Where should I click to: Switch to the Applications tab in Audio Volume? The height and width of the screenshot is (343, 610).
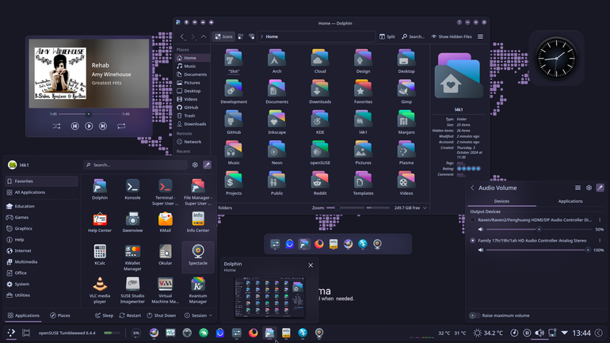coord(570,201)
